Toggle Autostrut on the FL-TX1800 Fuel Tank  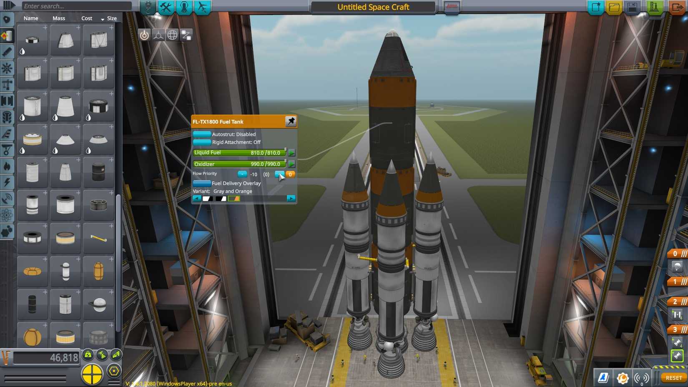(x=202, y=134)
